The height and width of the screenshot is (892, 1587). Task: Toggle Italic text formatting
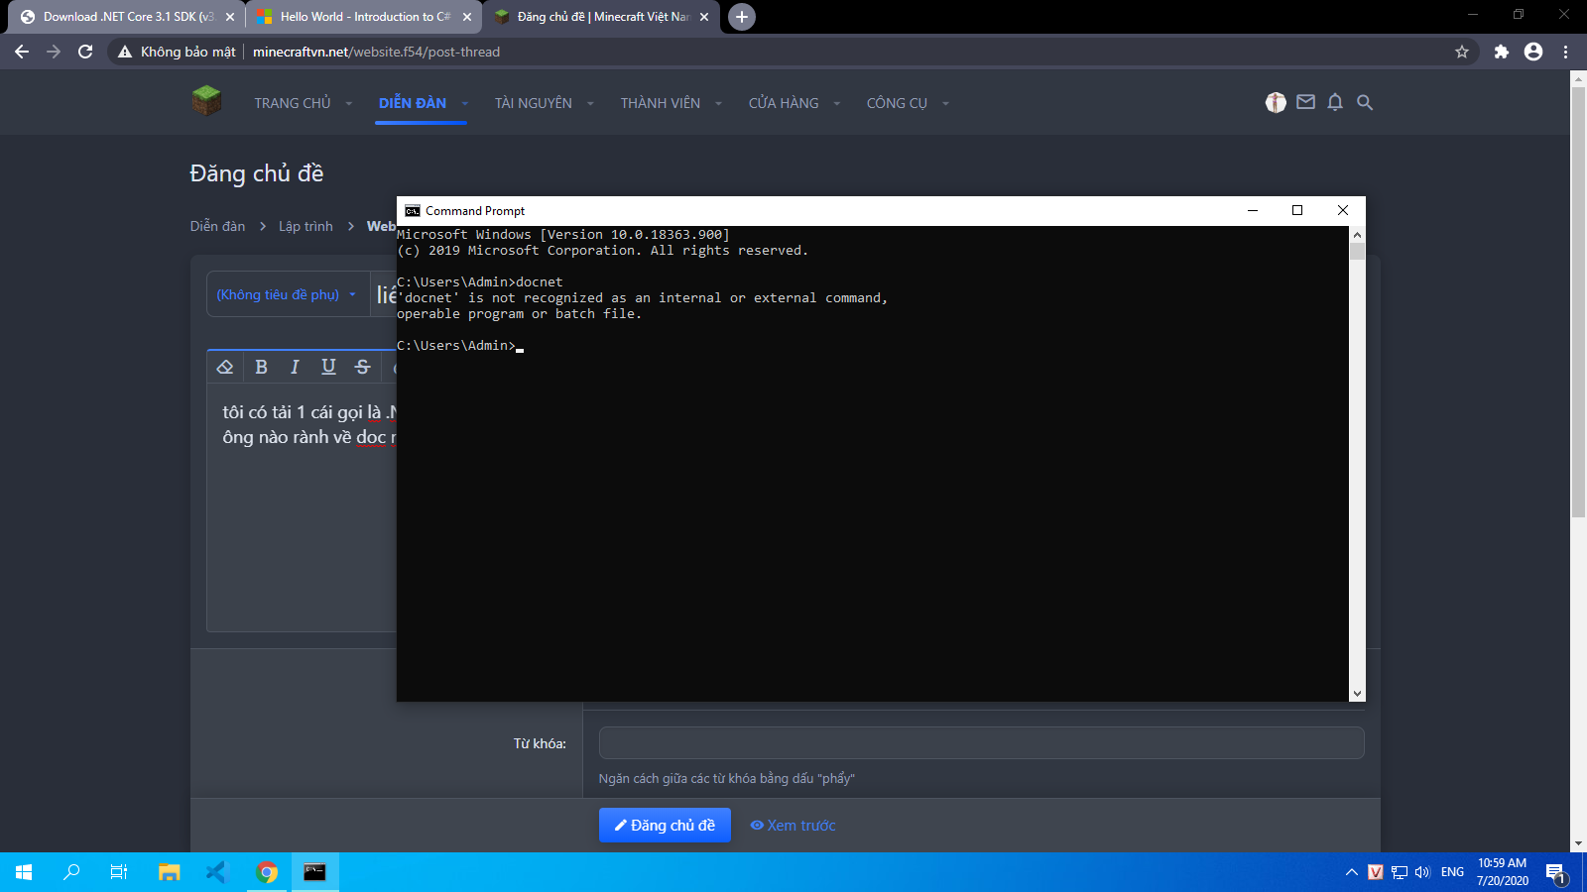tap(295, 367)
